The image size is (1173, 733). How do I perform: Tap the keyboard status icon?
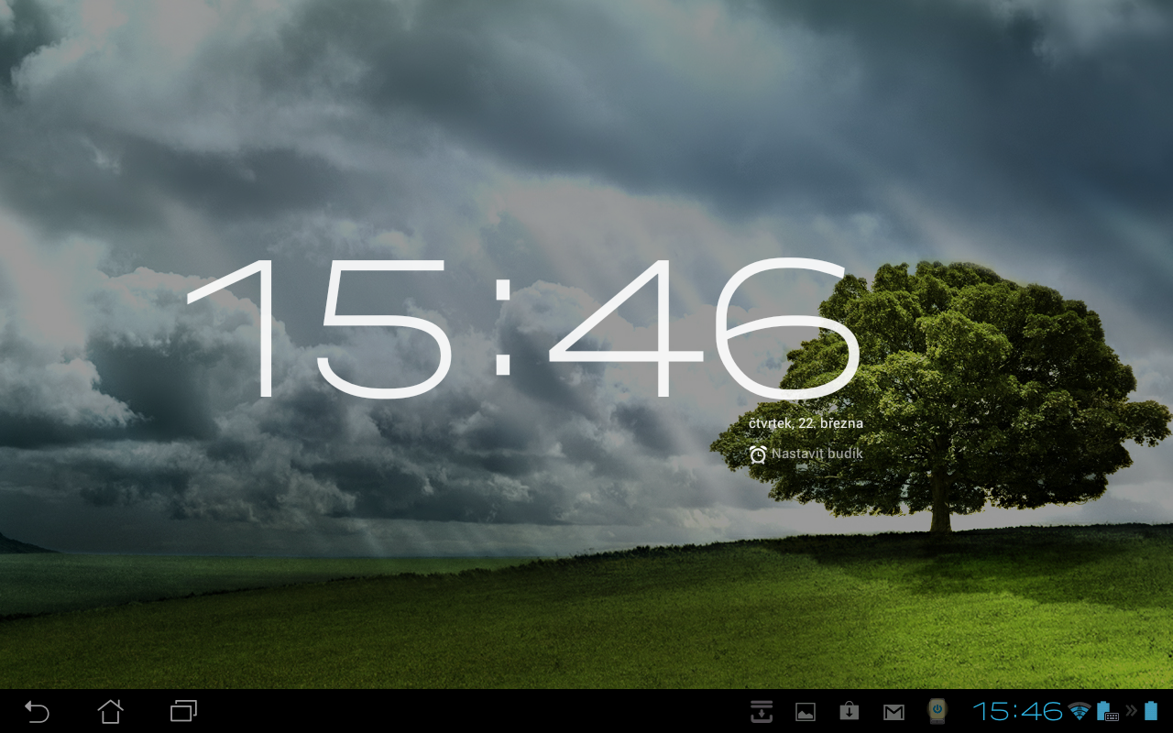click(1111, 717)
